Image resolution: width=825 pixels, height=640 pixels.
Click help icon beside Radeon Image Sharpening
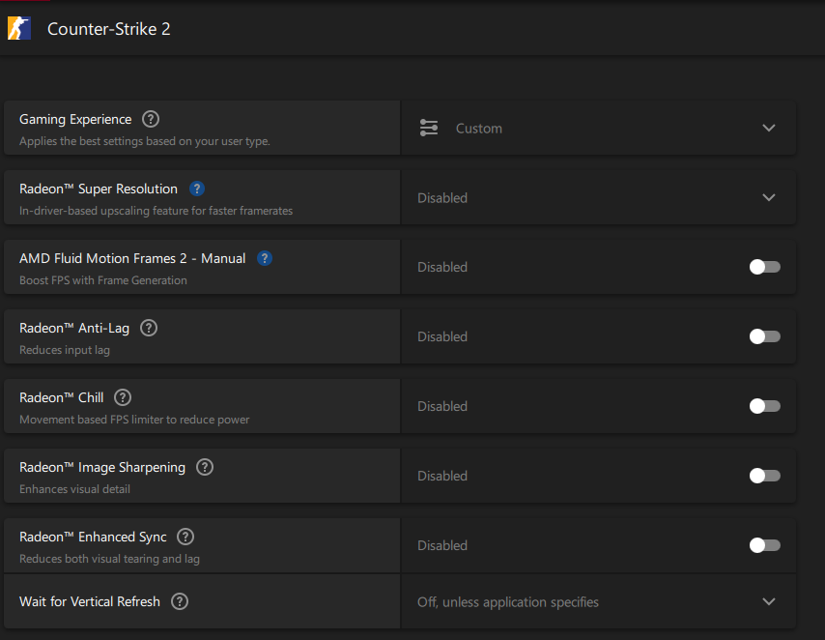[x=204, y=467]
